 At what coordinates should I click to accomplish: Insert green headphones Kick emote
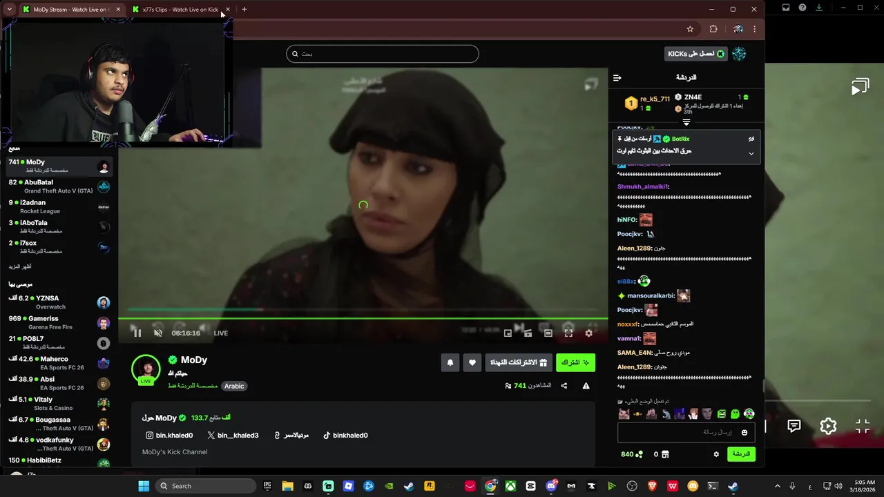(x=749, y=414)
